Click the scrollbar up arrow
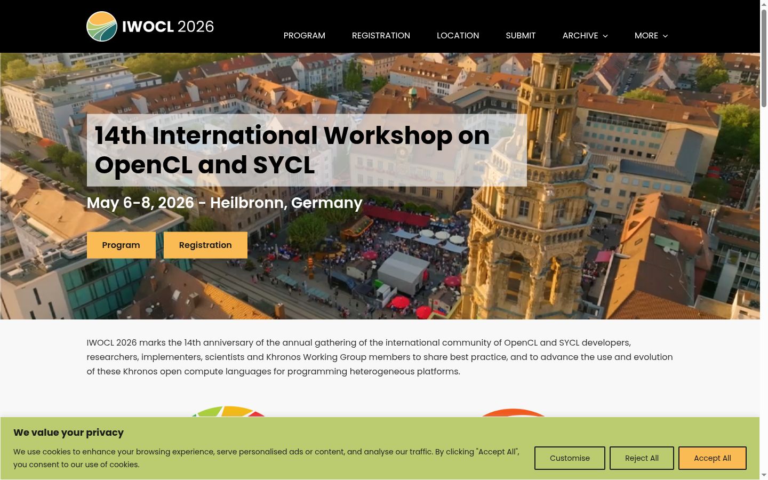 click(764, 4)
